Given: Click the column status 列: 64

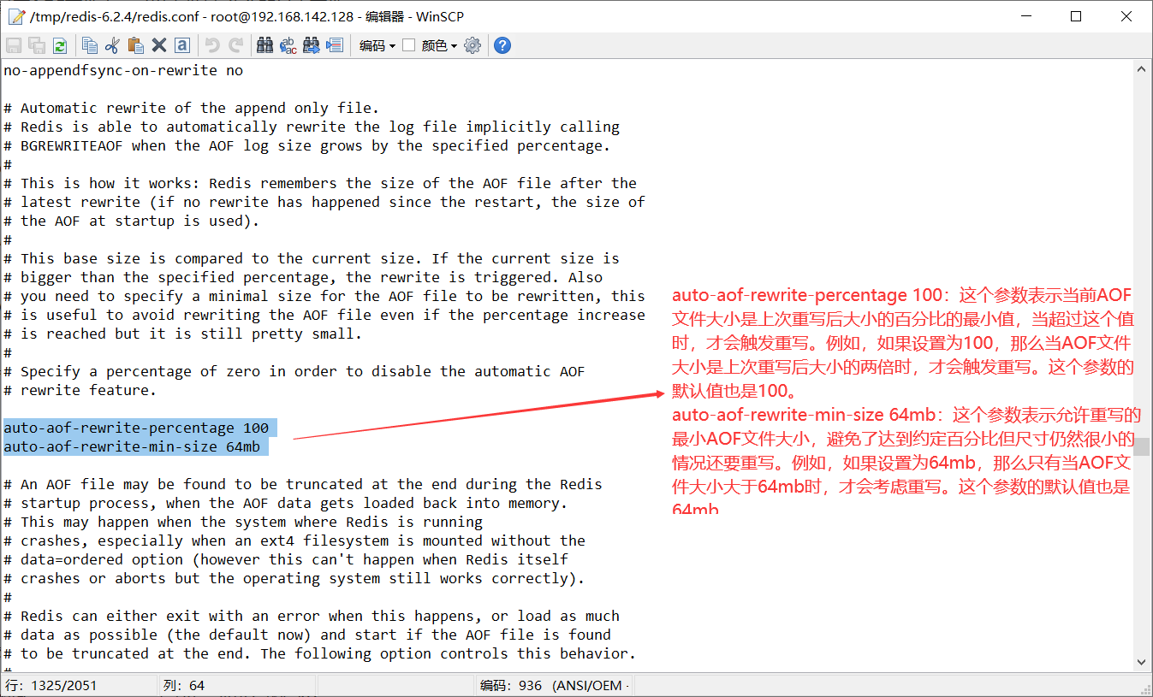Looking at the screenshot, I should point(184,685).
